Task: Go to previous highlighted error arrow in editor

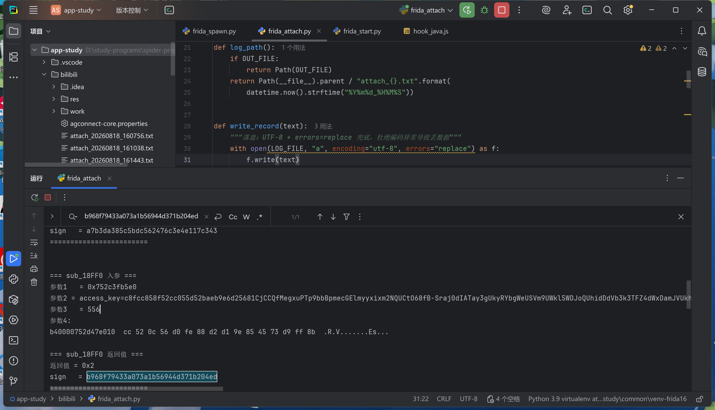Action: [674, 48]
